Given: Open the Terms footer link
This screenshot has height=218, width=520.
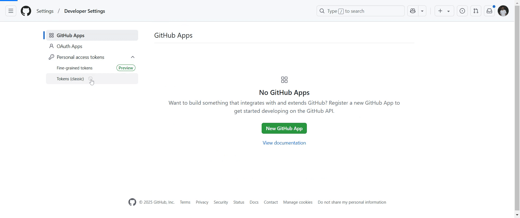Looking at the screenshot, I should 185,202.
